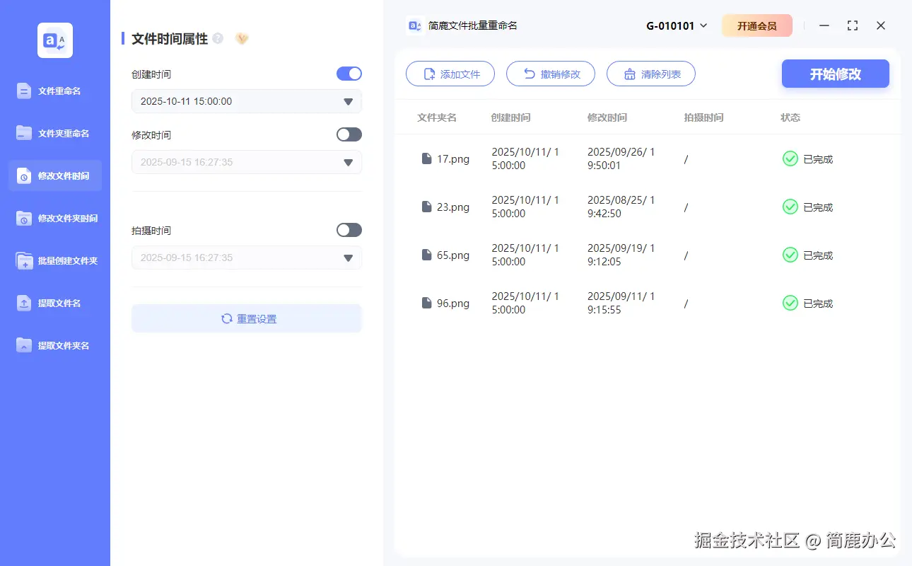Screen dimensions: 912x566
Task: Click the 文件夹名 column header
Action: (x=437, y=117)
